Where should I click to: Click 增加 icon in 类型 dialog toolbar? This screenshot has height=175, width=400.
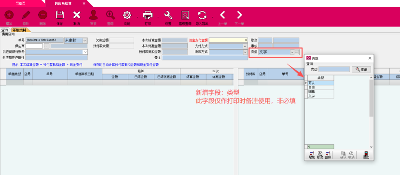pyautogui.click(x=312, y=153)
